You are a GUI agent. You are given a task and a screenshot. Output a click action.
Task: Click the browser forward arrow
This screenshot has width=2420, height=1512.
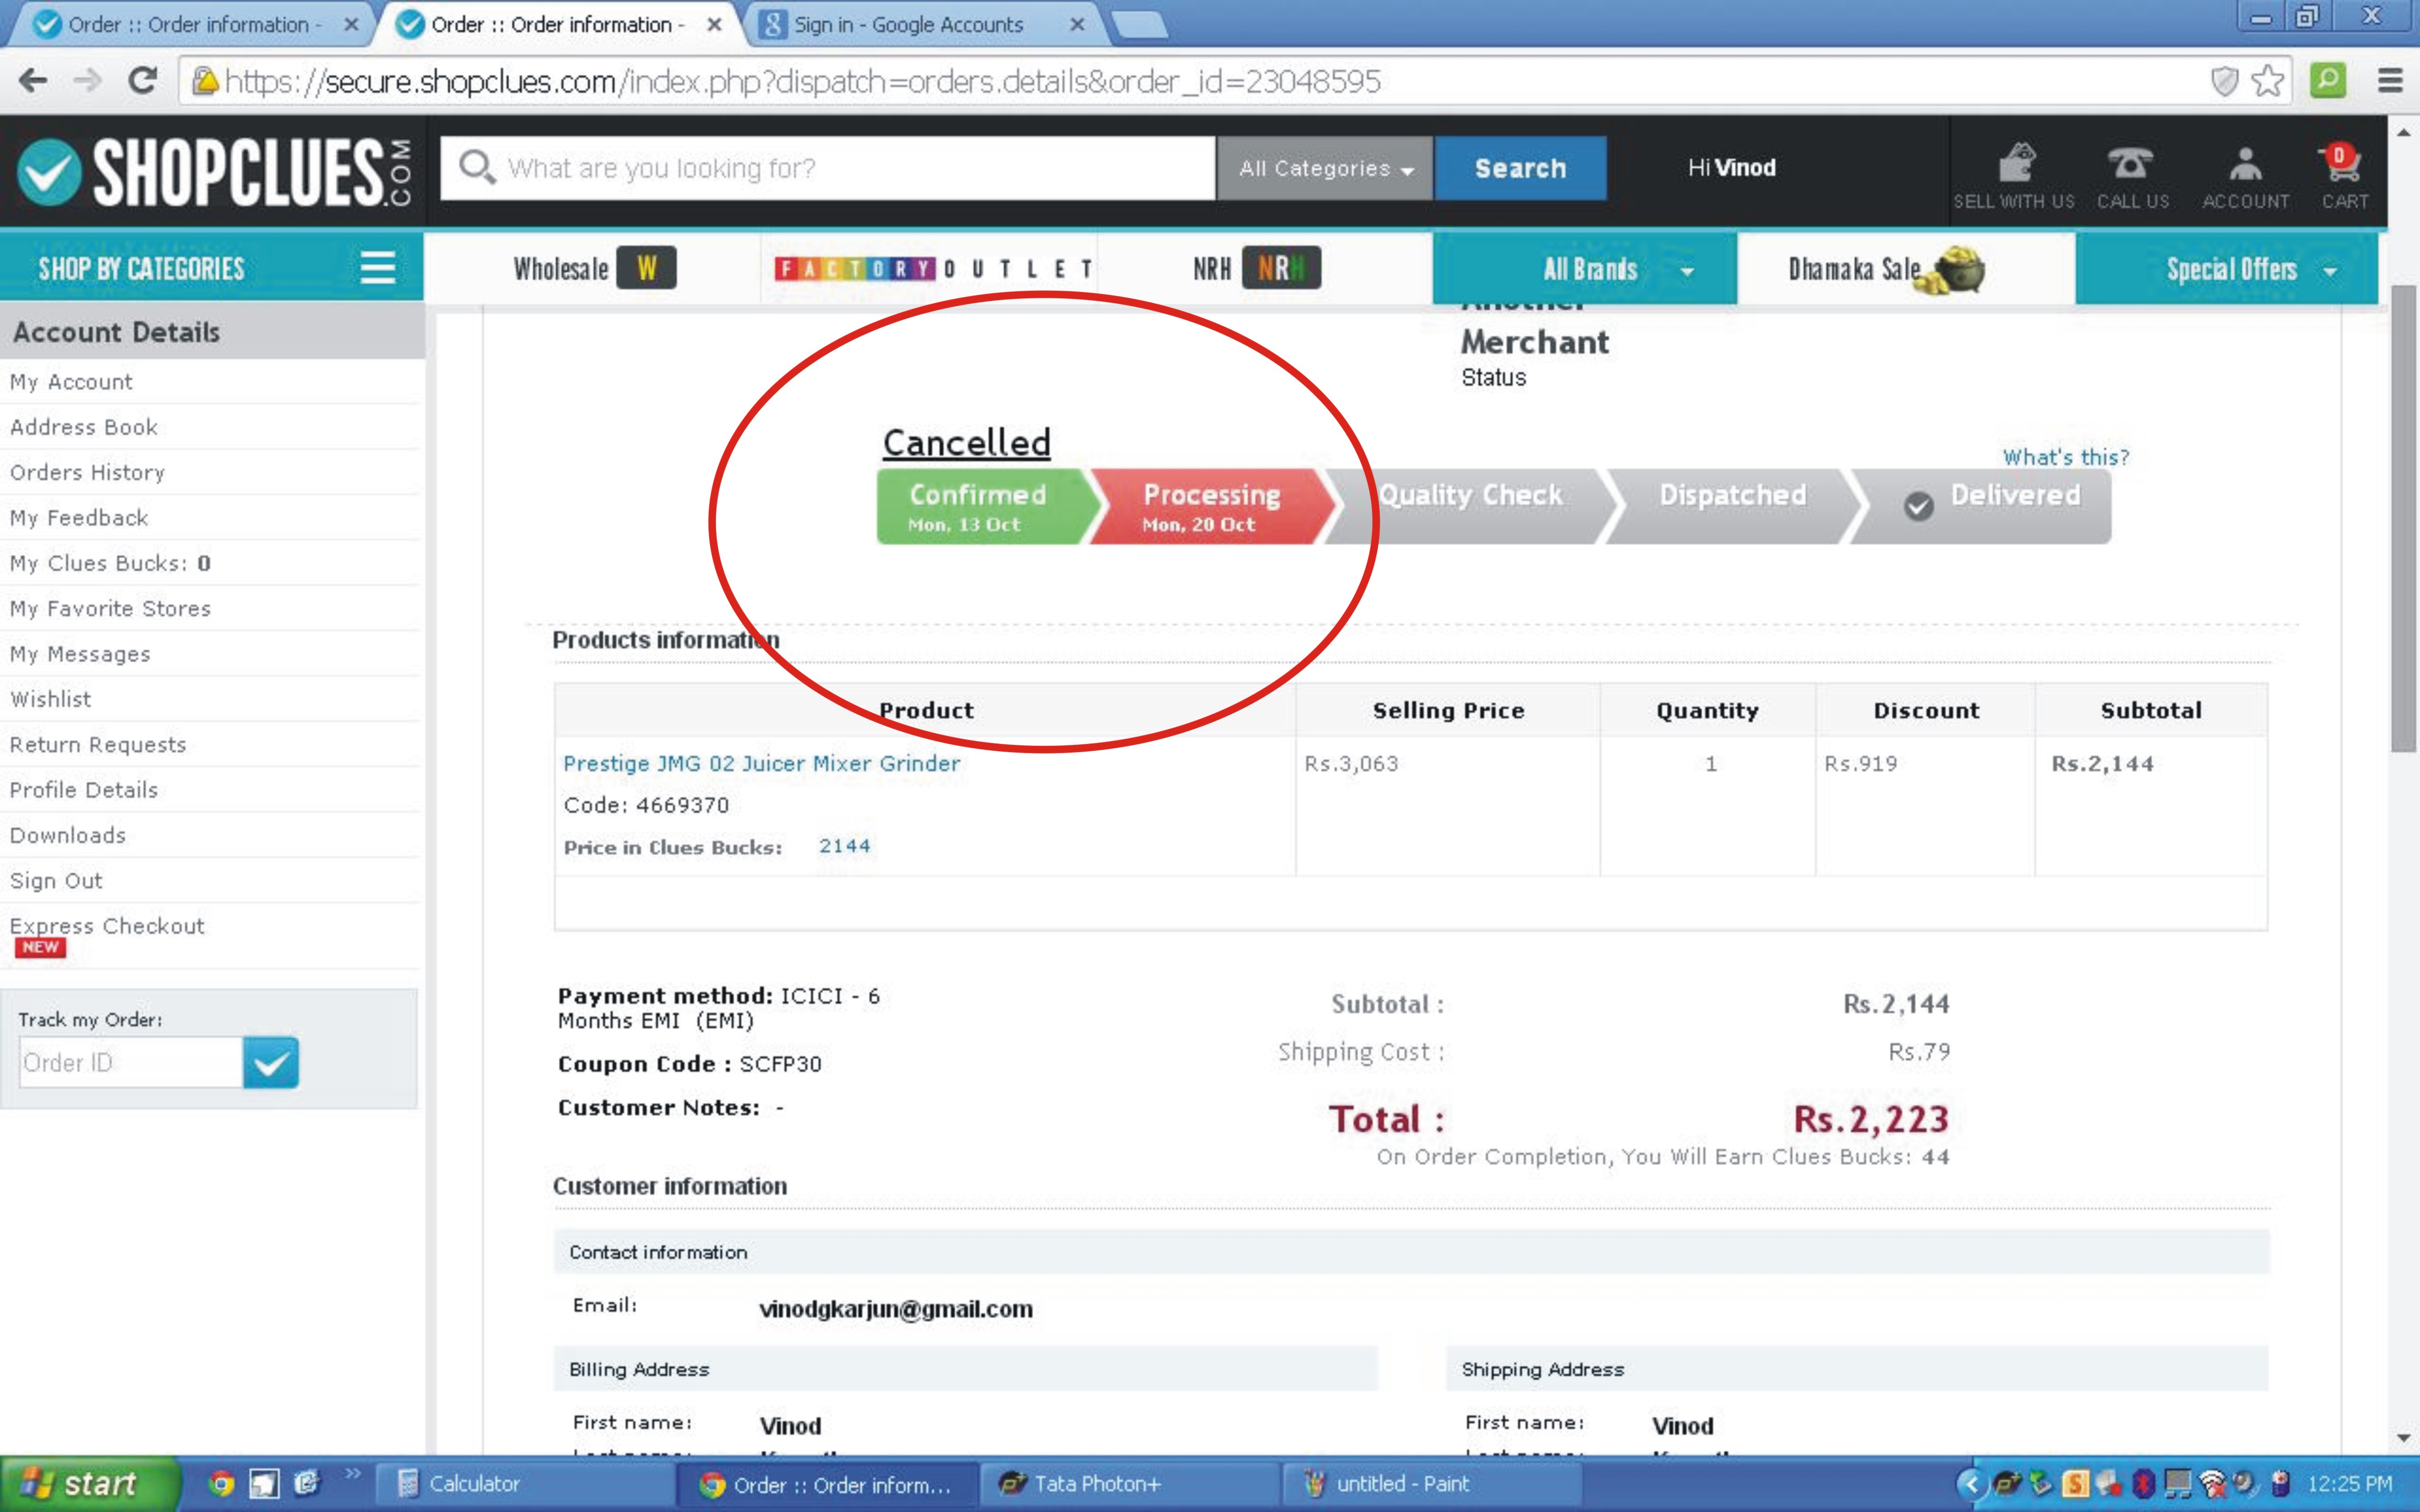(88, 81)
